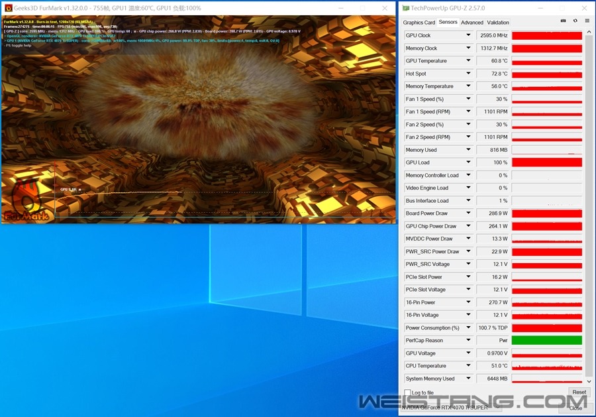
Task: Open the Memory Temperature sensor dropdown
Action: click(x=468, y=86)
